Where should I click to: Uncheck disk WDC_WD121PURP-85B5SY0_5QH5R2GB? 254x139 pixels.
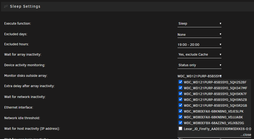coord(180,105)
